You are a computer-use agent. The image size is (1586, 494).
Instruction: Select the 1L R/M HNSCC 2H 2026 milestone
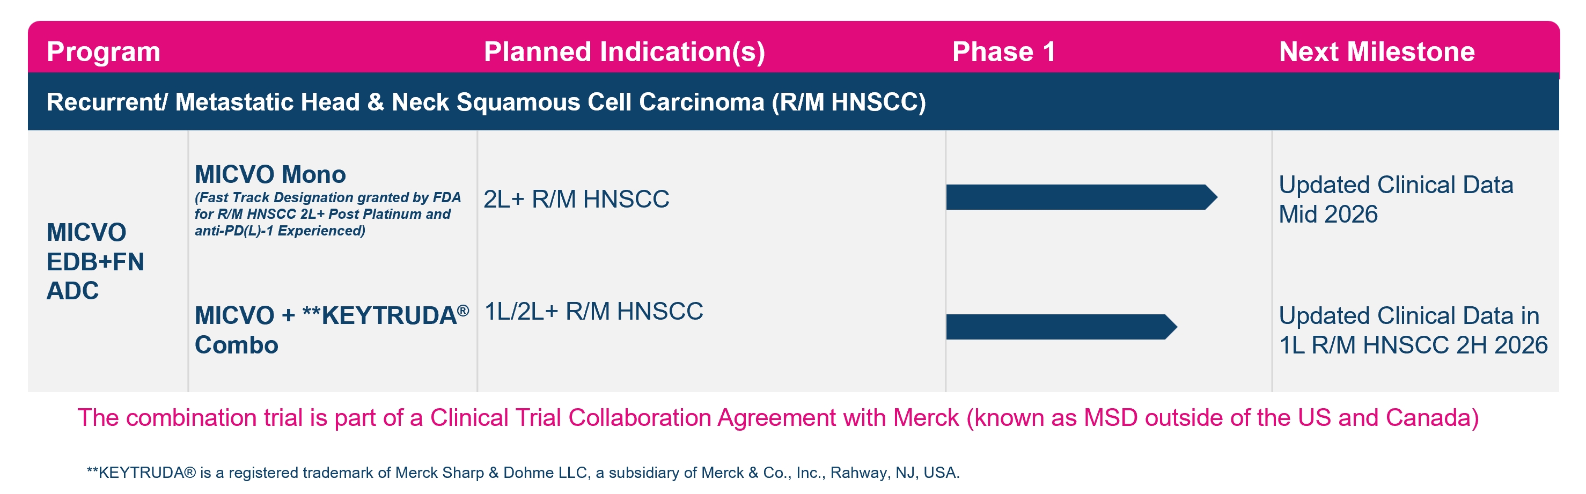[x=1413, y=330]
